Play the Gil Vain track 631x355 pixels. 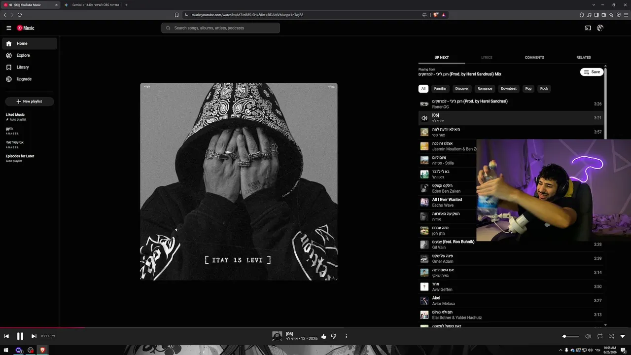511,245
